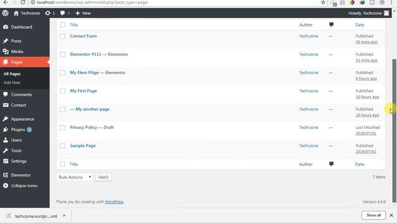Reload the page with refresh icon

[x=23, y=2]
